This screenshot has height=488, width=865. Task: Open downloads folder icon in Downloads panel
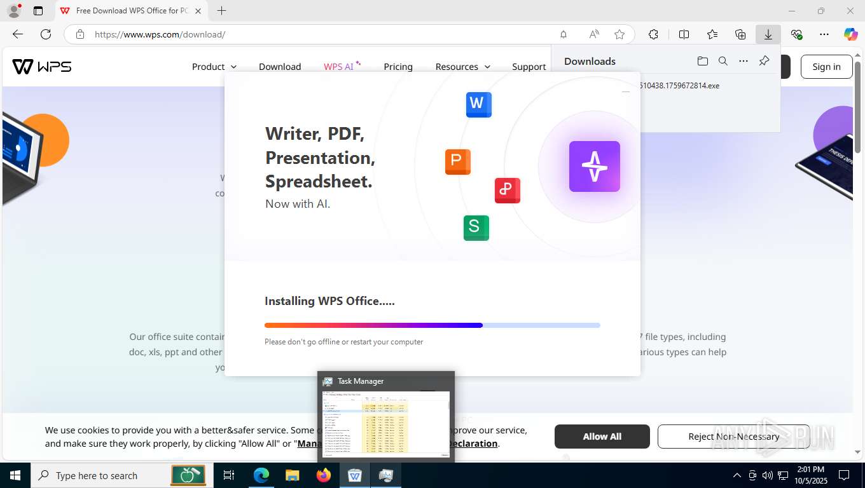tap(703, 61)
